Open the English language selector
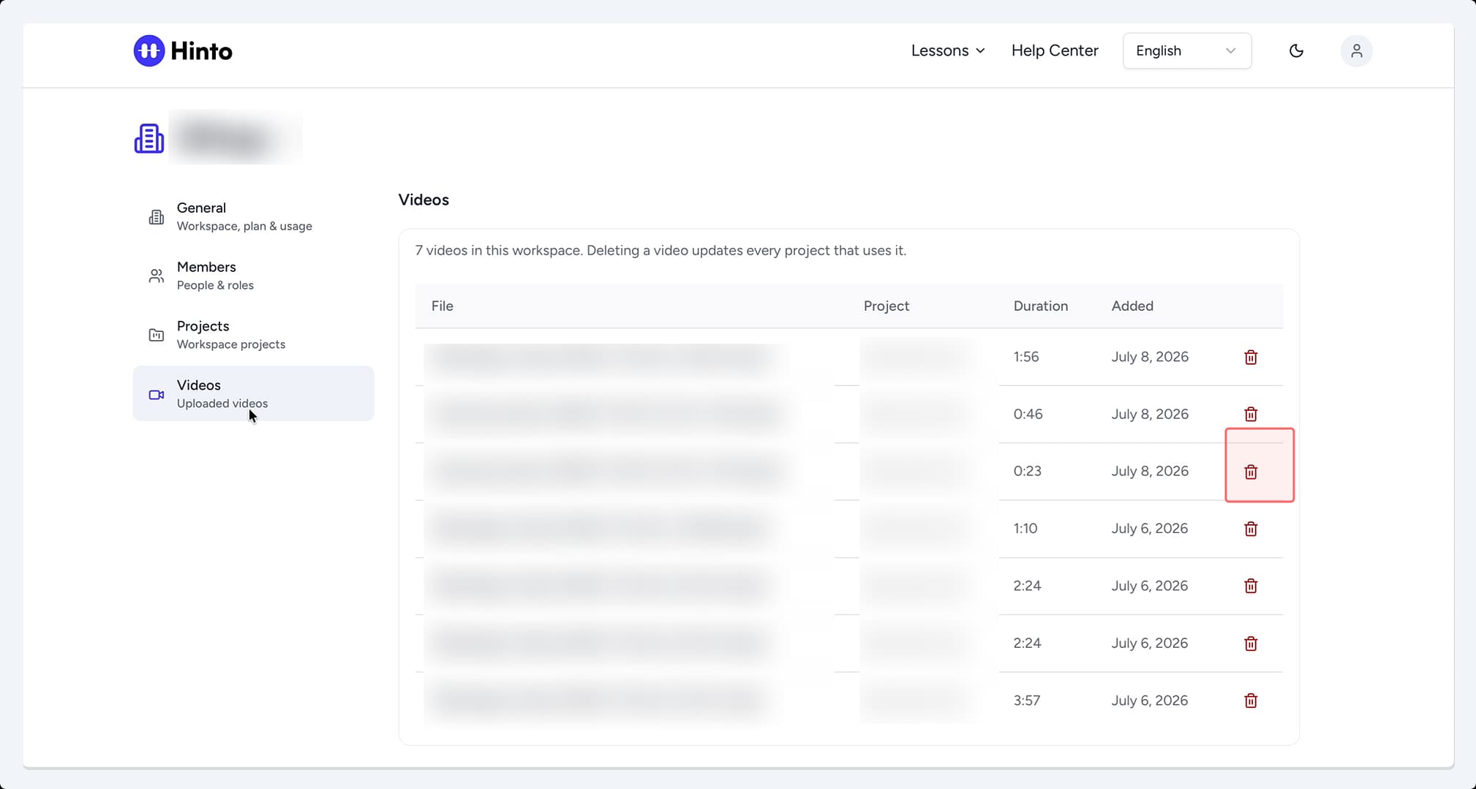1476x789 pixels. (x=1187, y=50)
